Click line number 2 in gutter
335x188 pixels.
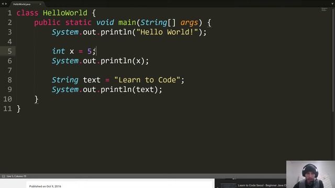click(x=9, y=22)
